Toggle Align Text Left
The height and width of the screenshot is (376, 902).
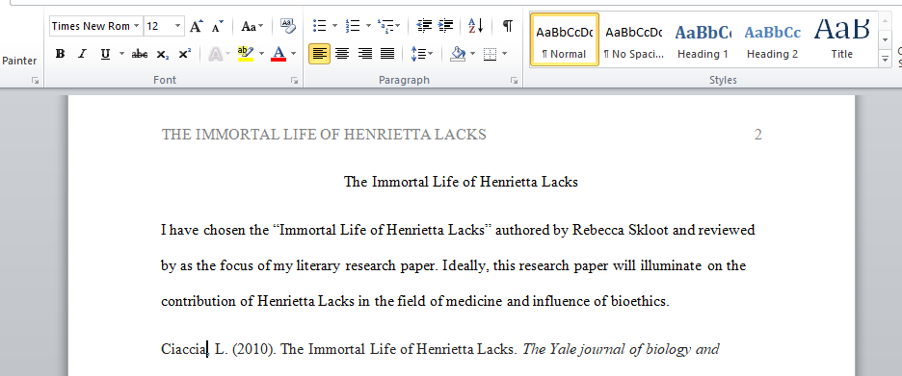(x=319, y=54)
